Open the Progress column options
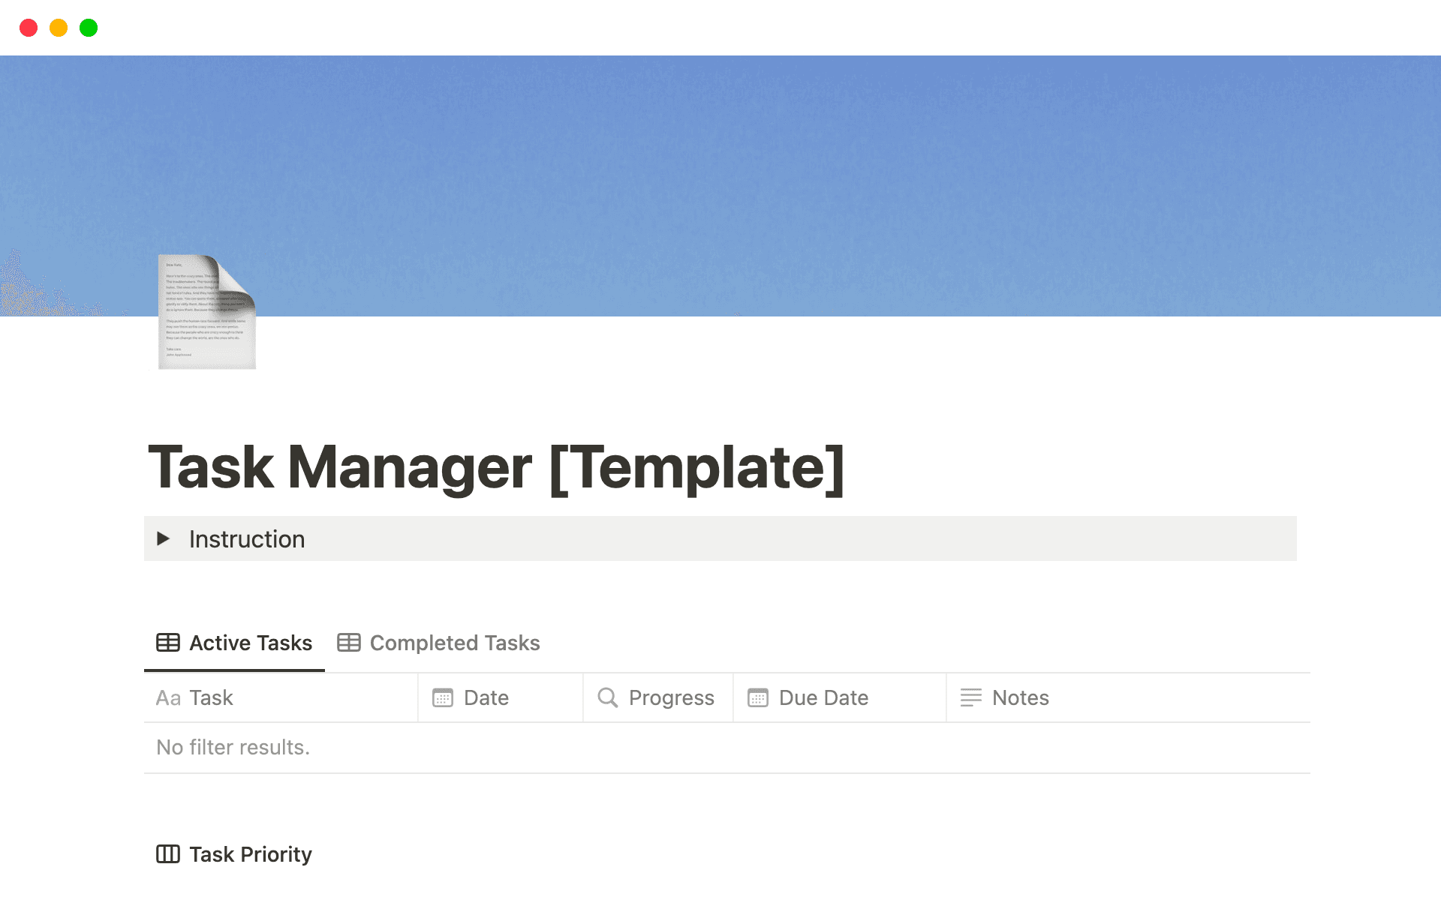Viewport: 1441px width, 900px height. pyautogui.click(x=672, y=697)
